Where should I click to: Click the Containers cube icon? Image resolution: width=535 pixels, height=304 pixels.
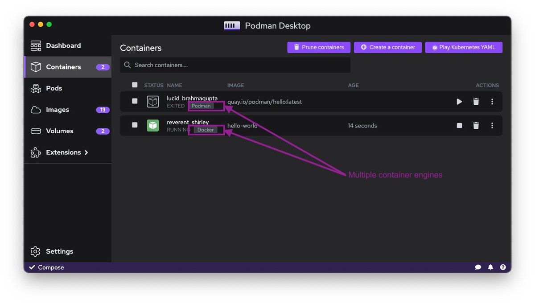[x=36, y=67]
